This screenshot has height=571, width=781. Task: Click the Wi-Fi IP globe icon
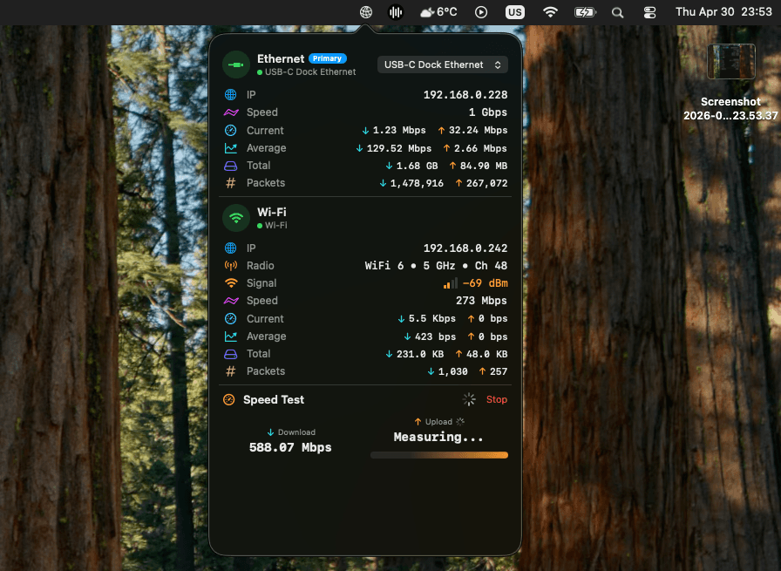(x=231, y=248)
